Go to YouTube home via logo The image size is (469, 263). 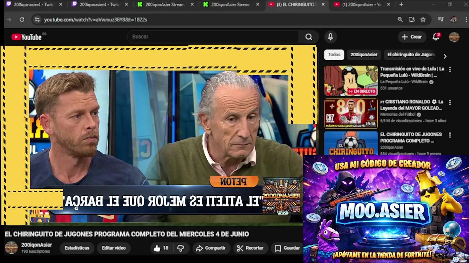(27, 37)
